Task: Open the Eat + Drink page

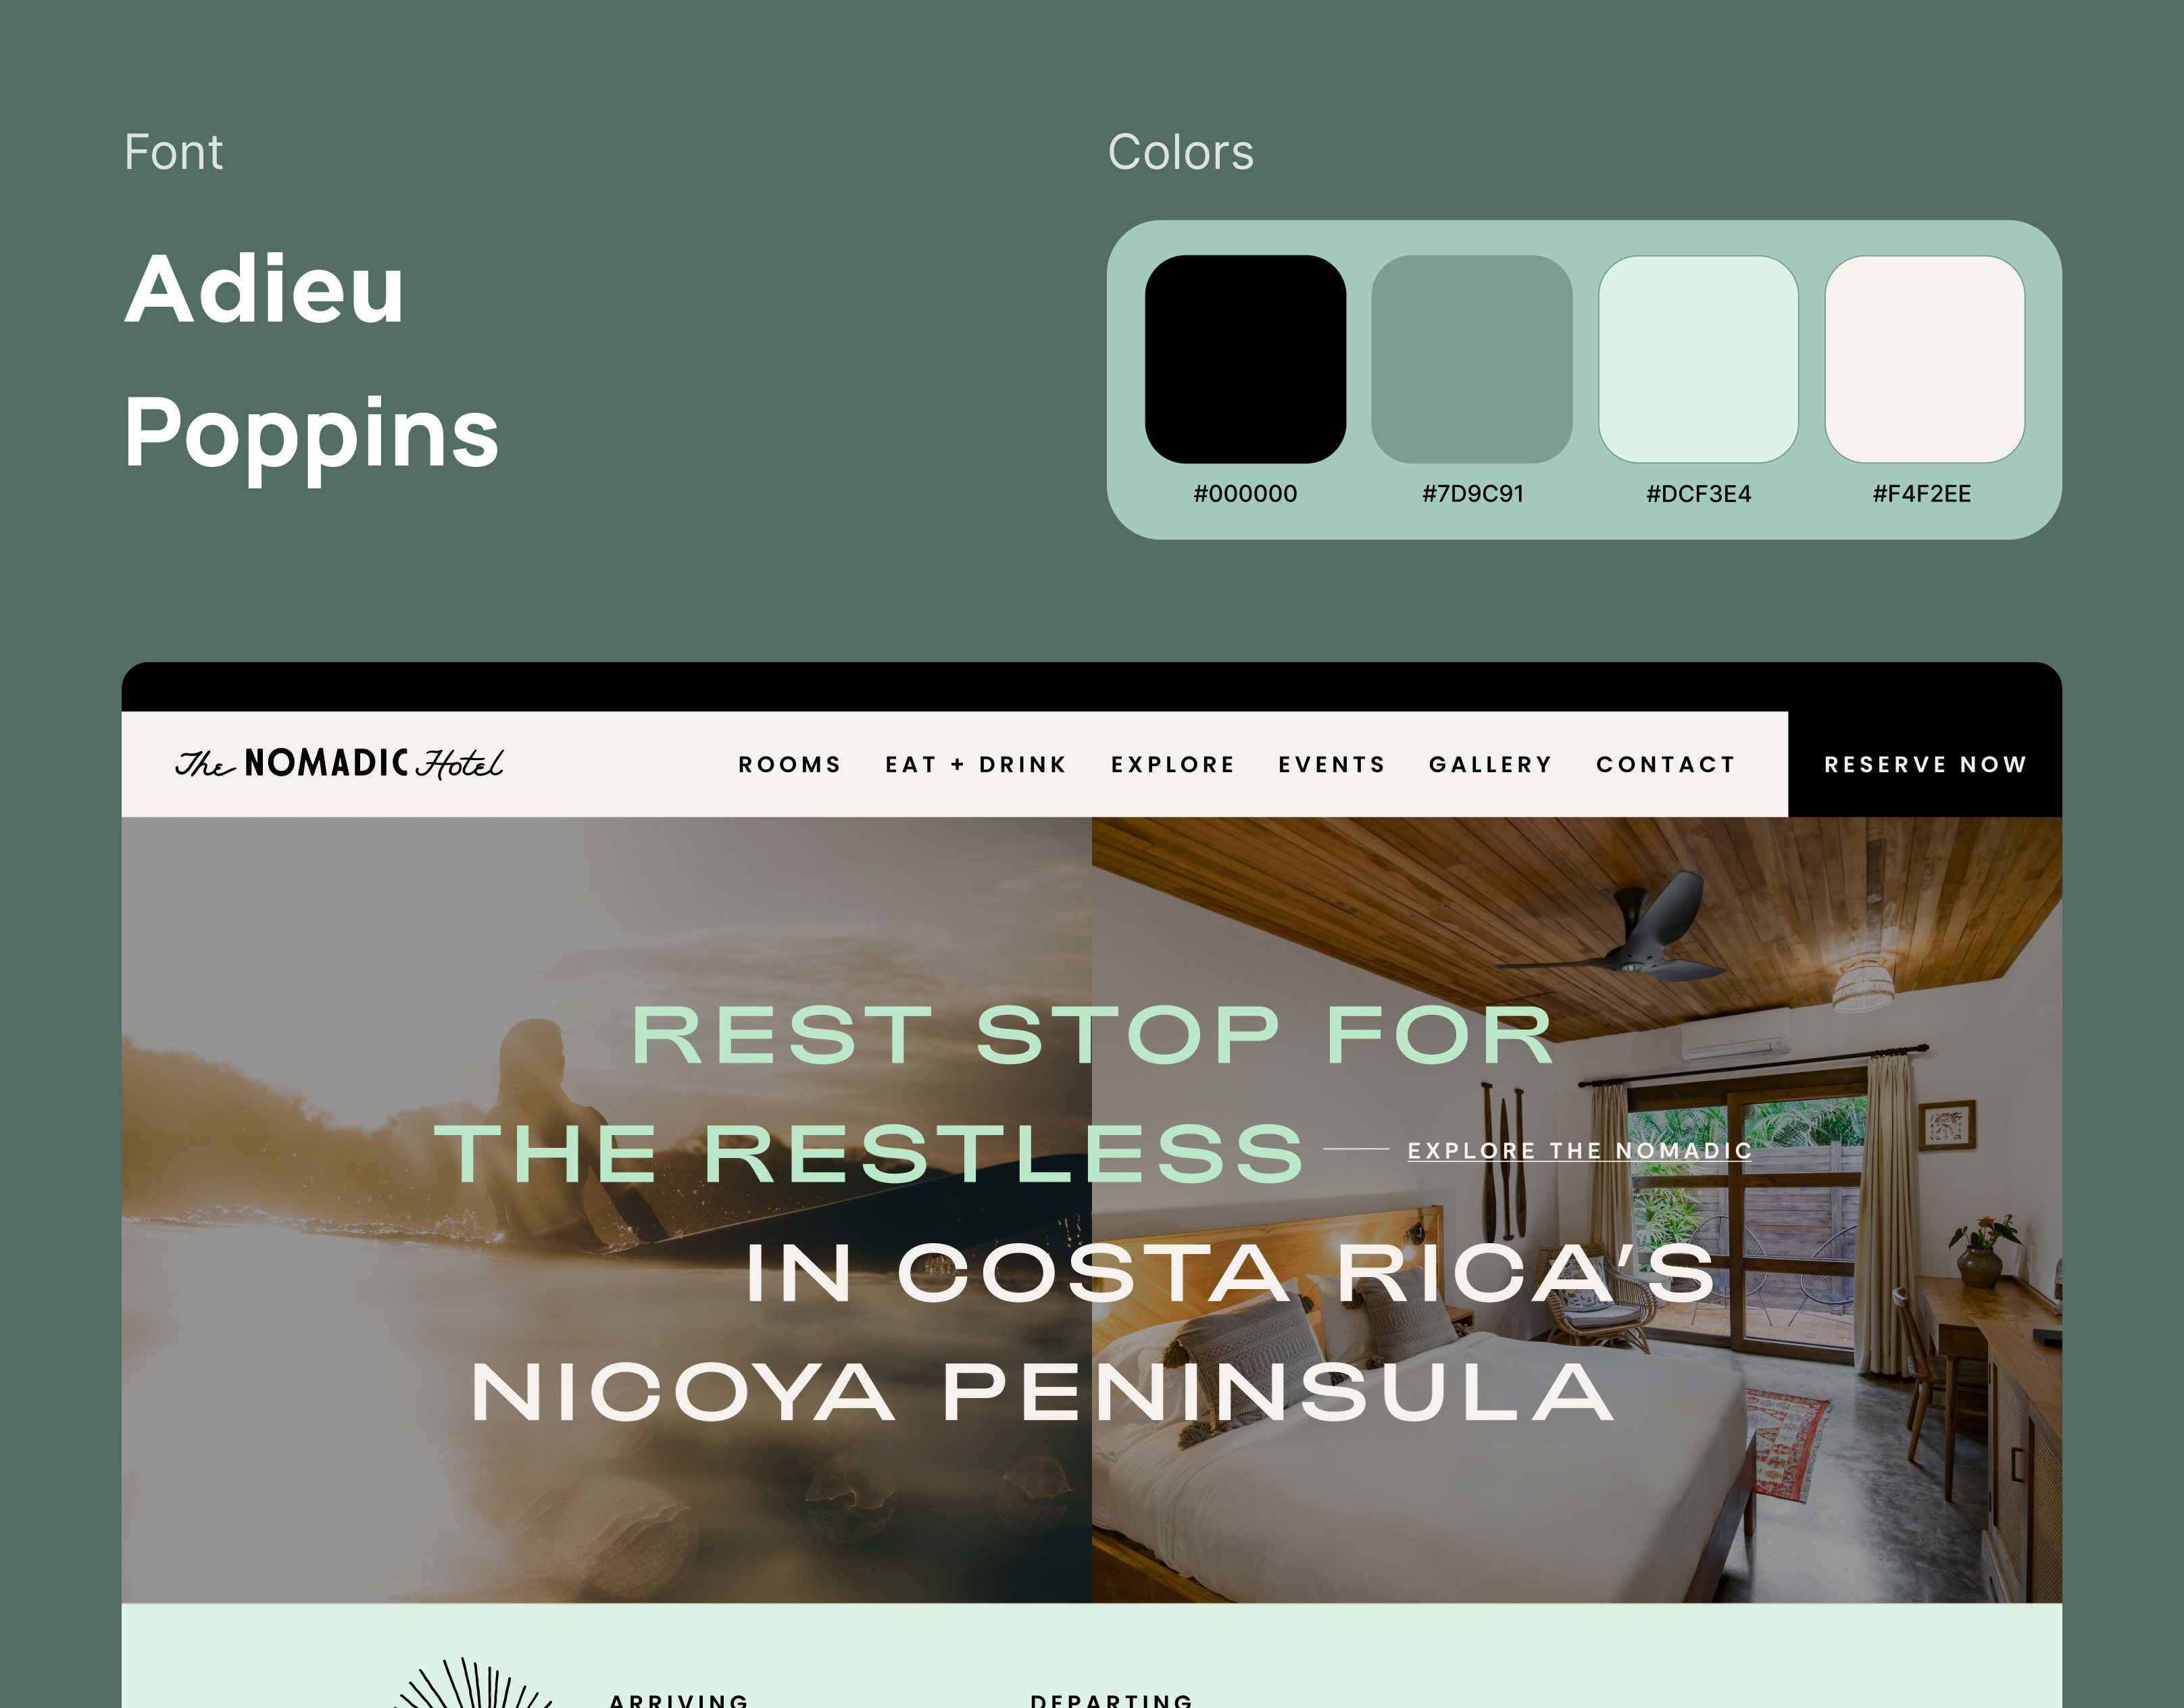Action: pos(976,764)
